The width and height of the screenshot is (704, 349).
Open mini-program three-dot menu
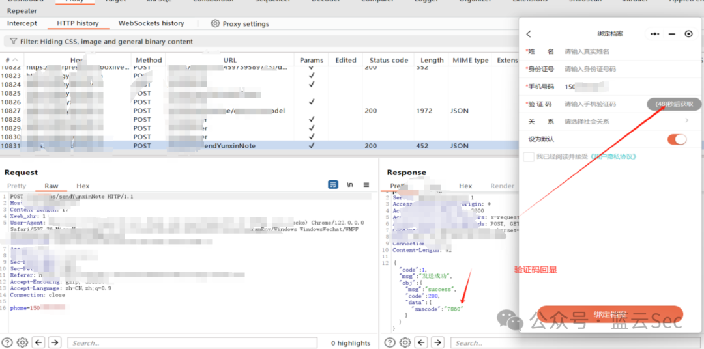654,34
